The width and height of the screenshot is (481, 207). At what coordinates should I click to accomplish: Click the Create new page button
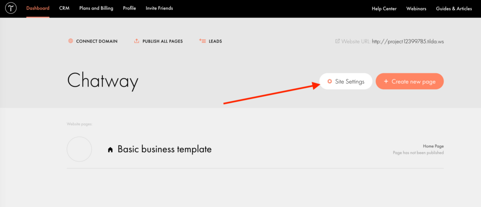(x=410, y=81)
